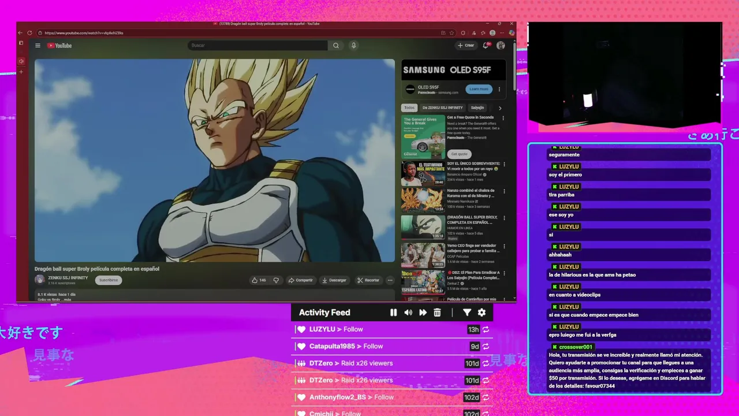Viewport: 739px width, 416px height.
Task: Open Activity Feed settings gear
Action: click(482, 313)
